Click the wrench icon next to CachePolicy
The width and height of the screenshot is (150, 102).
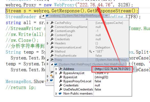[x=52, y=23]
